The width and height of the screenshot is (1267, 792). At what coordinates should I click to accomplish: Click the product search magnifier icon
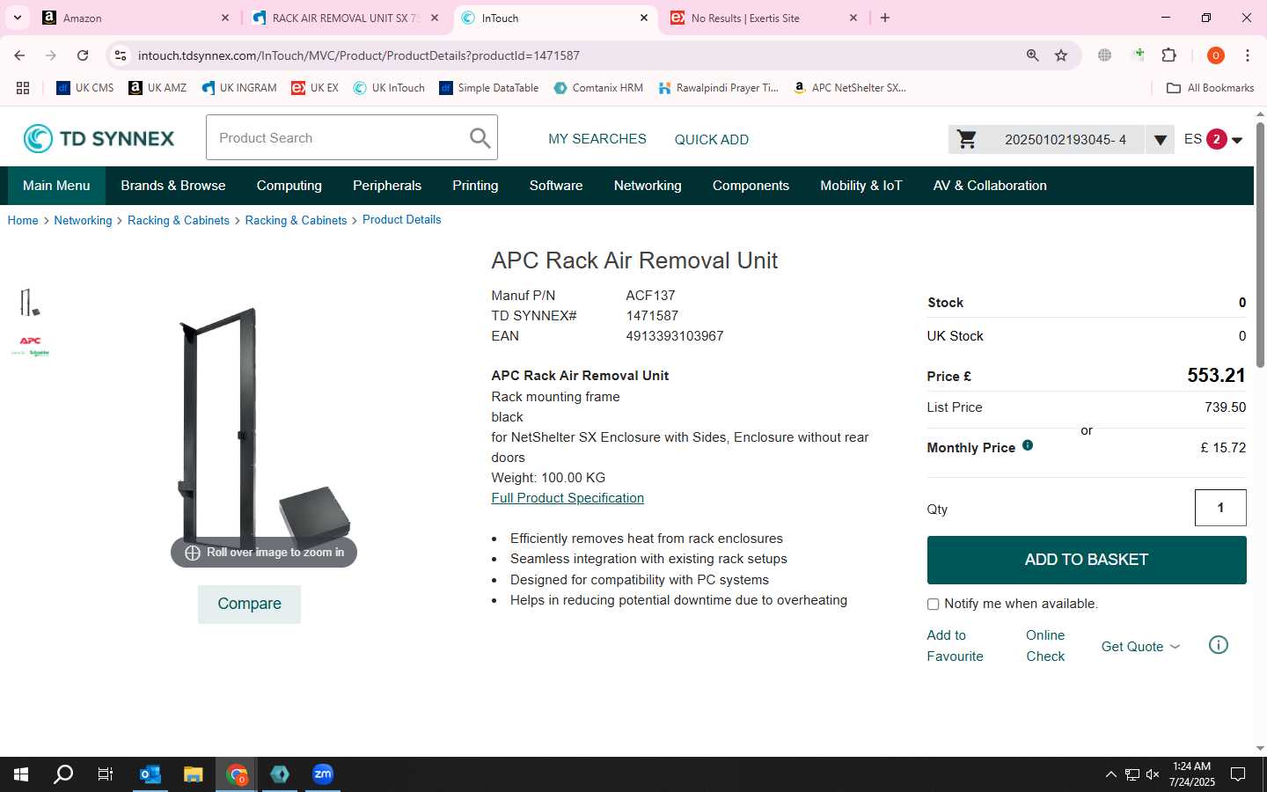(480, 138)
